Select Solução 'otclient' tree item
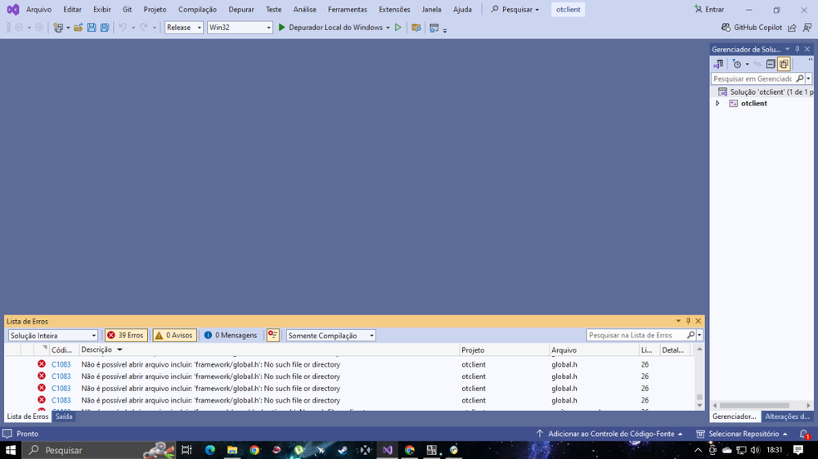This screenshot has height=459, width=818. [x=765, y=91]
